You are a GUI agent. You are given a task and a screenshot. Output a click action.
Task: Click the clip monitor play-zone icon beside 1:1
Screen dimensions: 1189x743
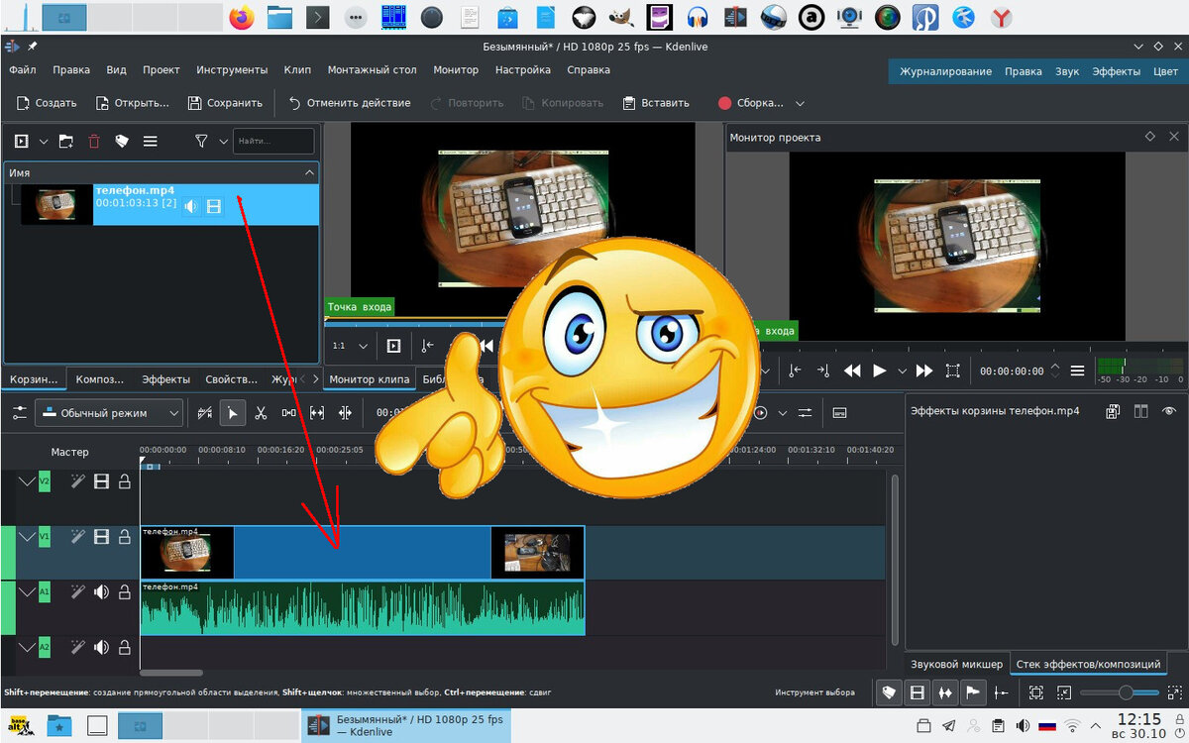393,346
